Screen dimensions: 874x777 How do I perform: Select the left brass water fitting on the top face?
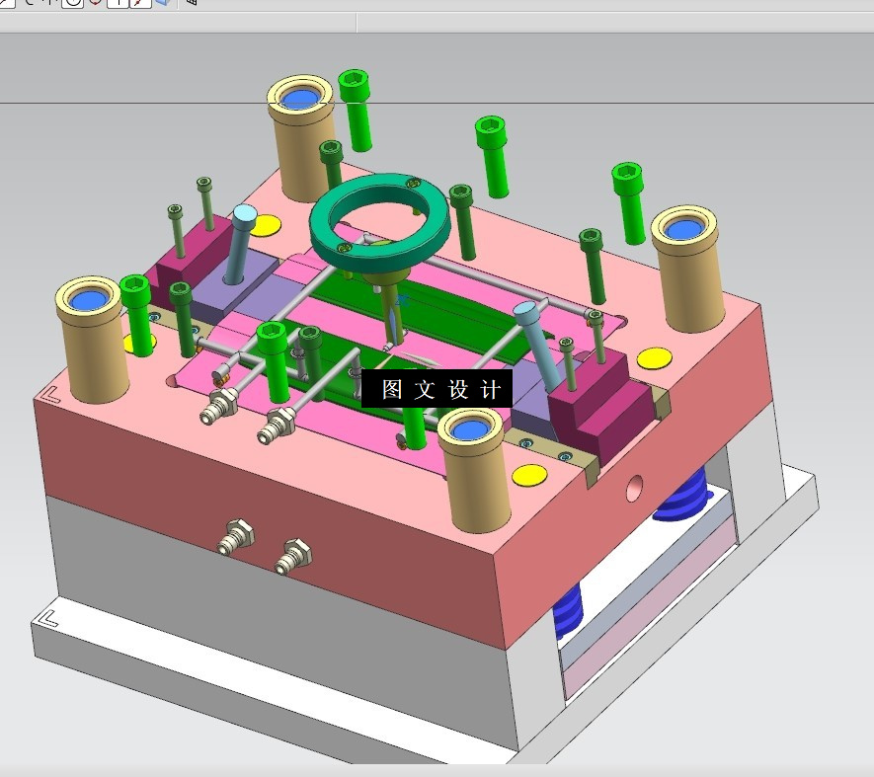(218, 408)
